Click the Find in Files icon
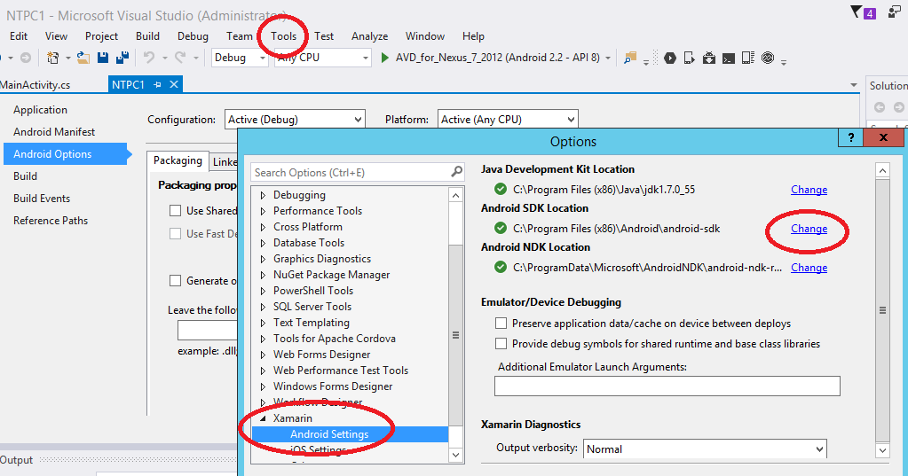908x476 pixels. click(x=630, y=58)
